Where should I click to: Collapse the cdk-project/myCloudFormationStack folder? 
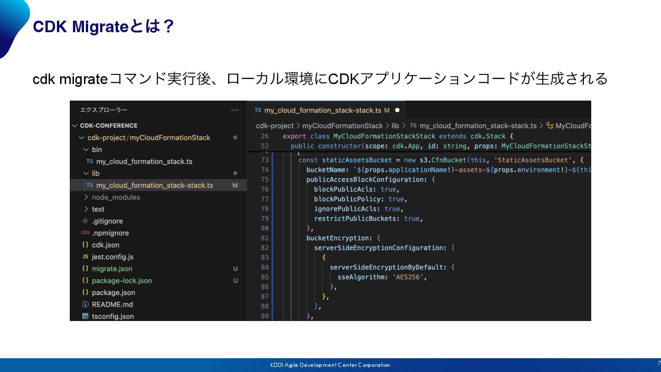pyautogui.click(x=82, y=137)
